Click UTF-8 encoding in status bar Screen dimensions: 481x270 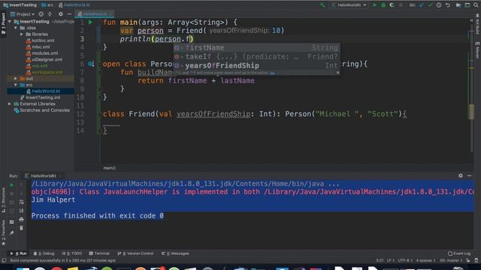tap(406, 260)
